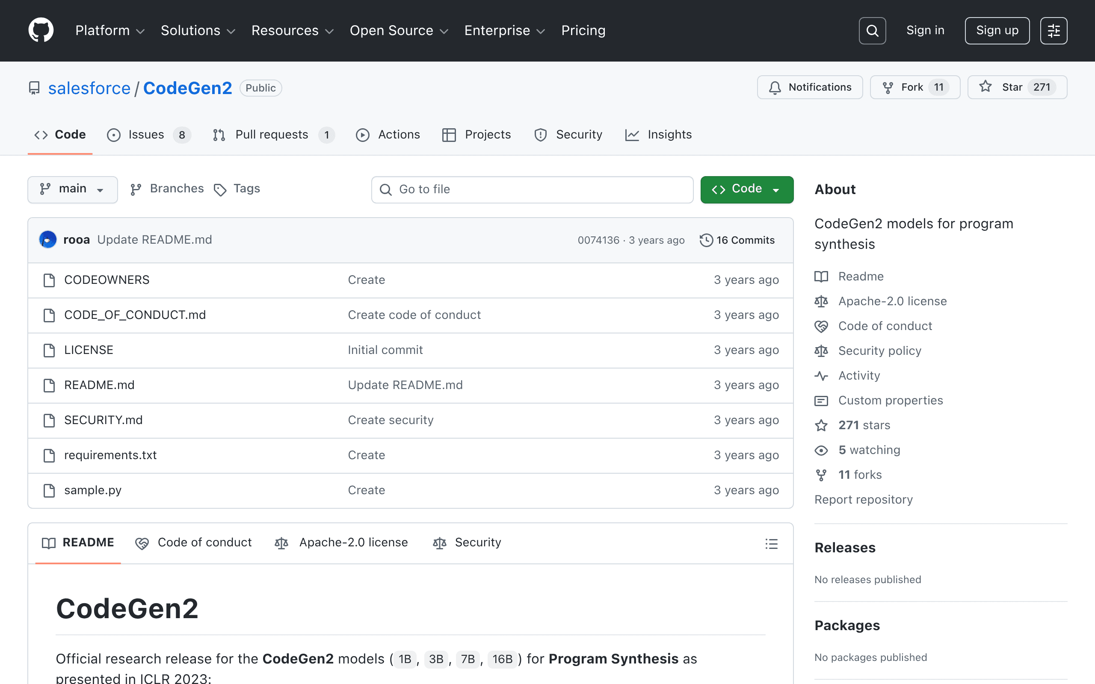Click the file icon beside SECURITY.md
The image size is (1095, 684).
click(49, 420)
